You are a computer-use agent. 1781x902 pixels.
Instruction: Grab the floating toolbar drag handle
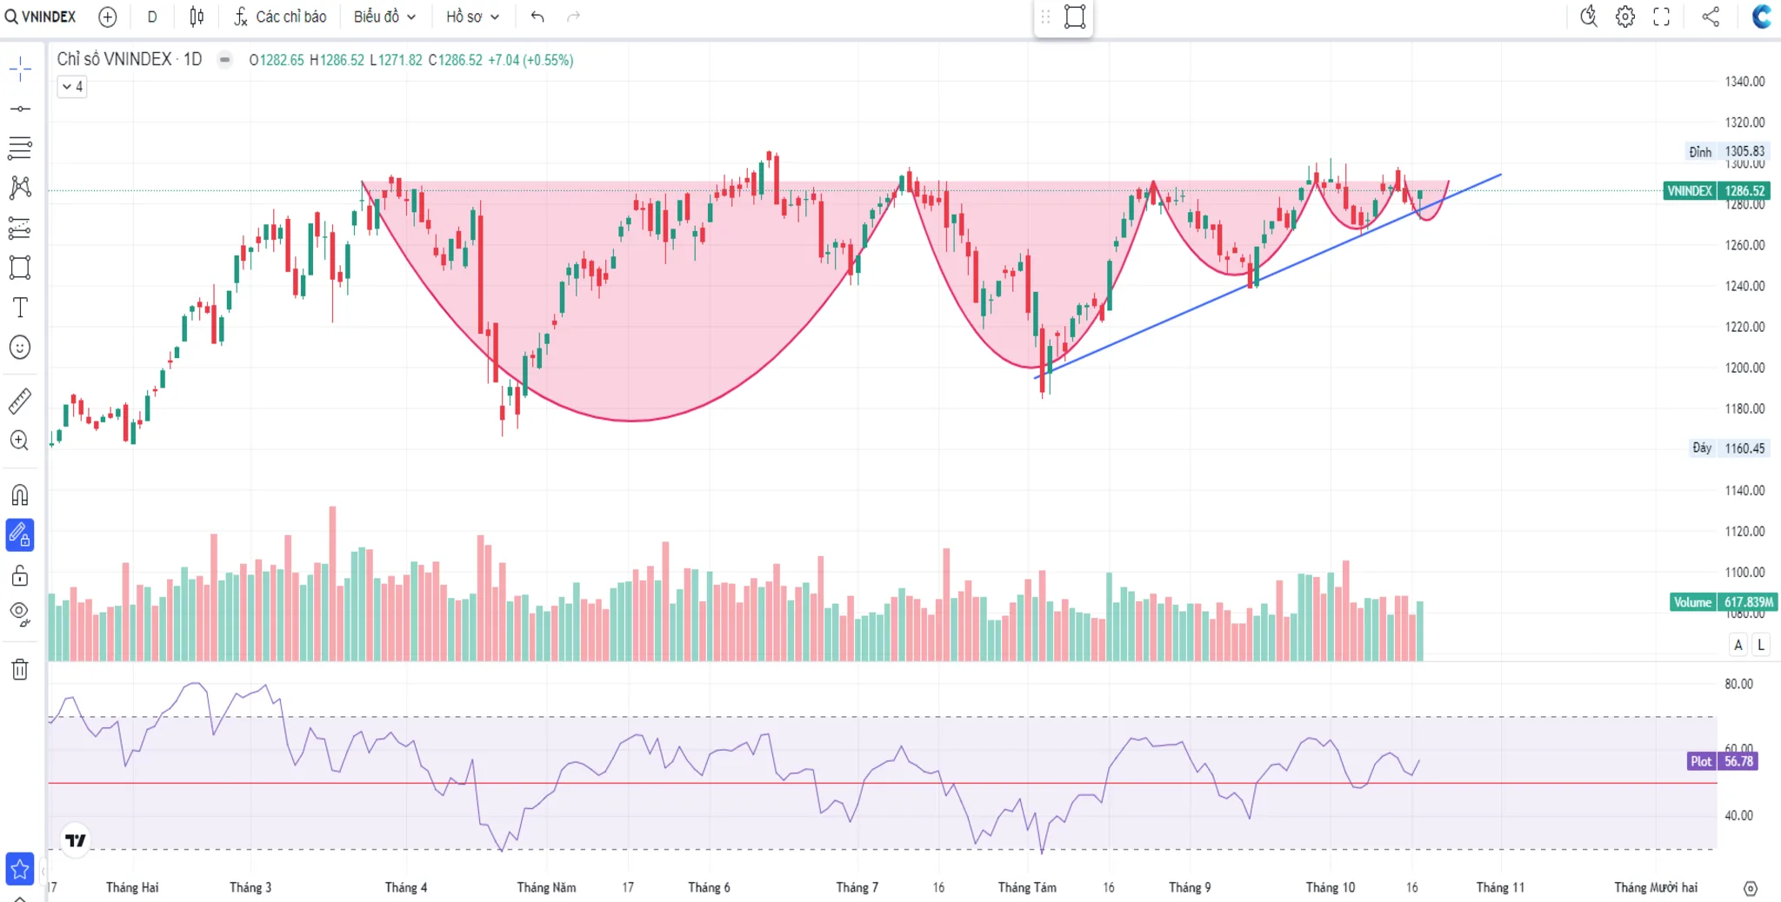[x=1045, y=17]
